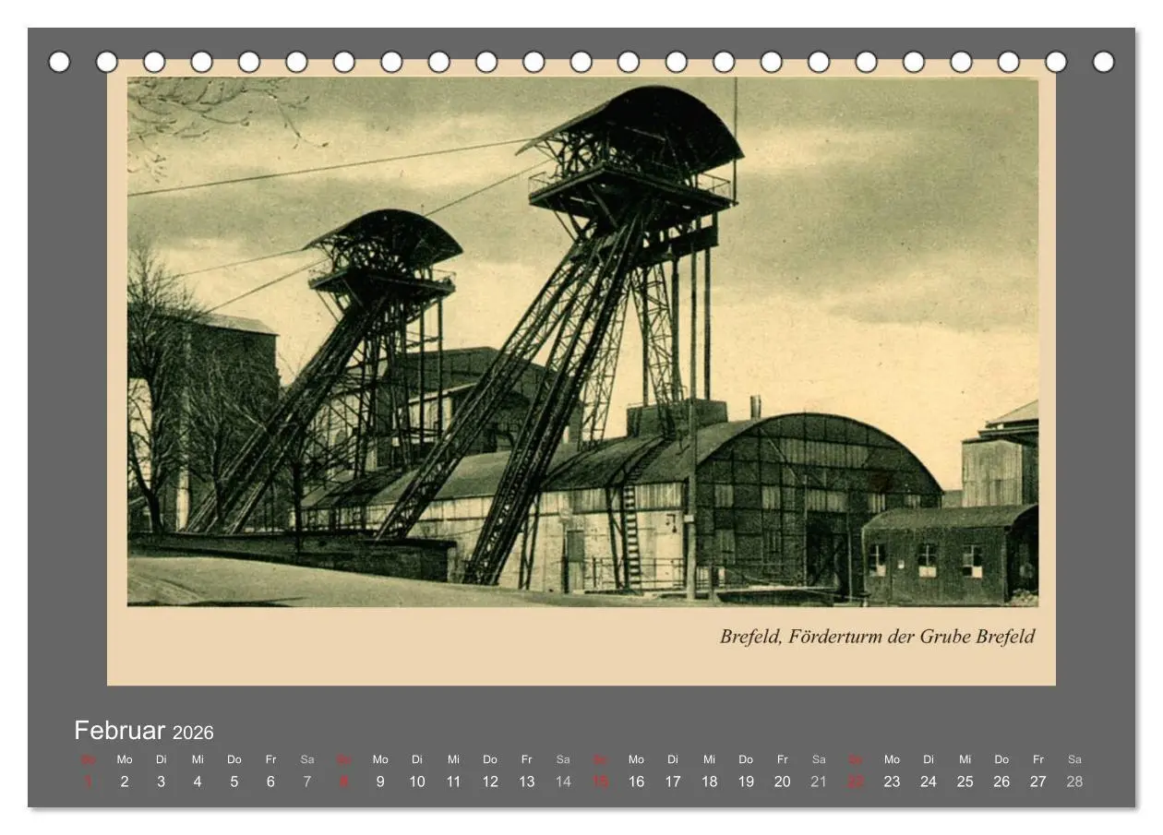Select grey Saturday date 14
The image size is (1163, 835).
pyautogui.click(x=563, y=781)
